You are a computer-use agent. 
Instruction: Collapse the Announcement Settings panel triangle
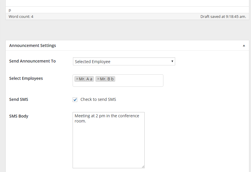pyautogui.click(x=244, y=46)
